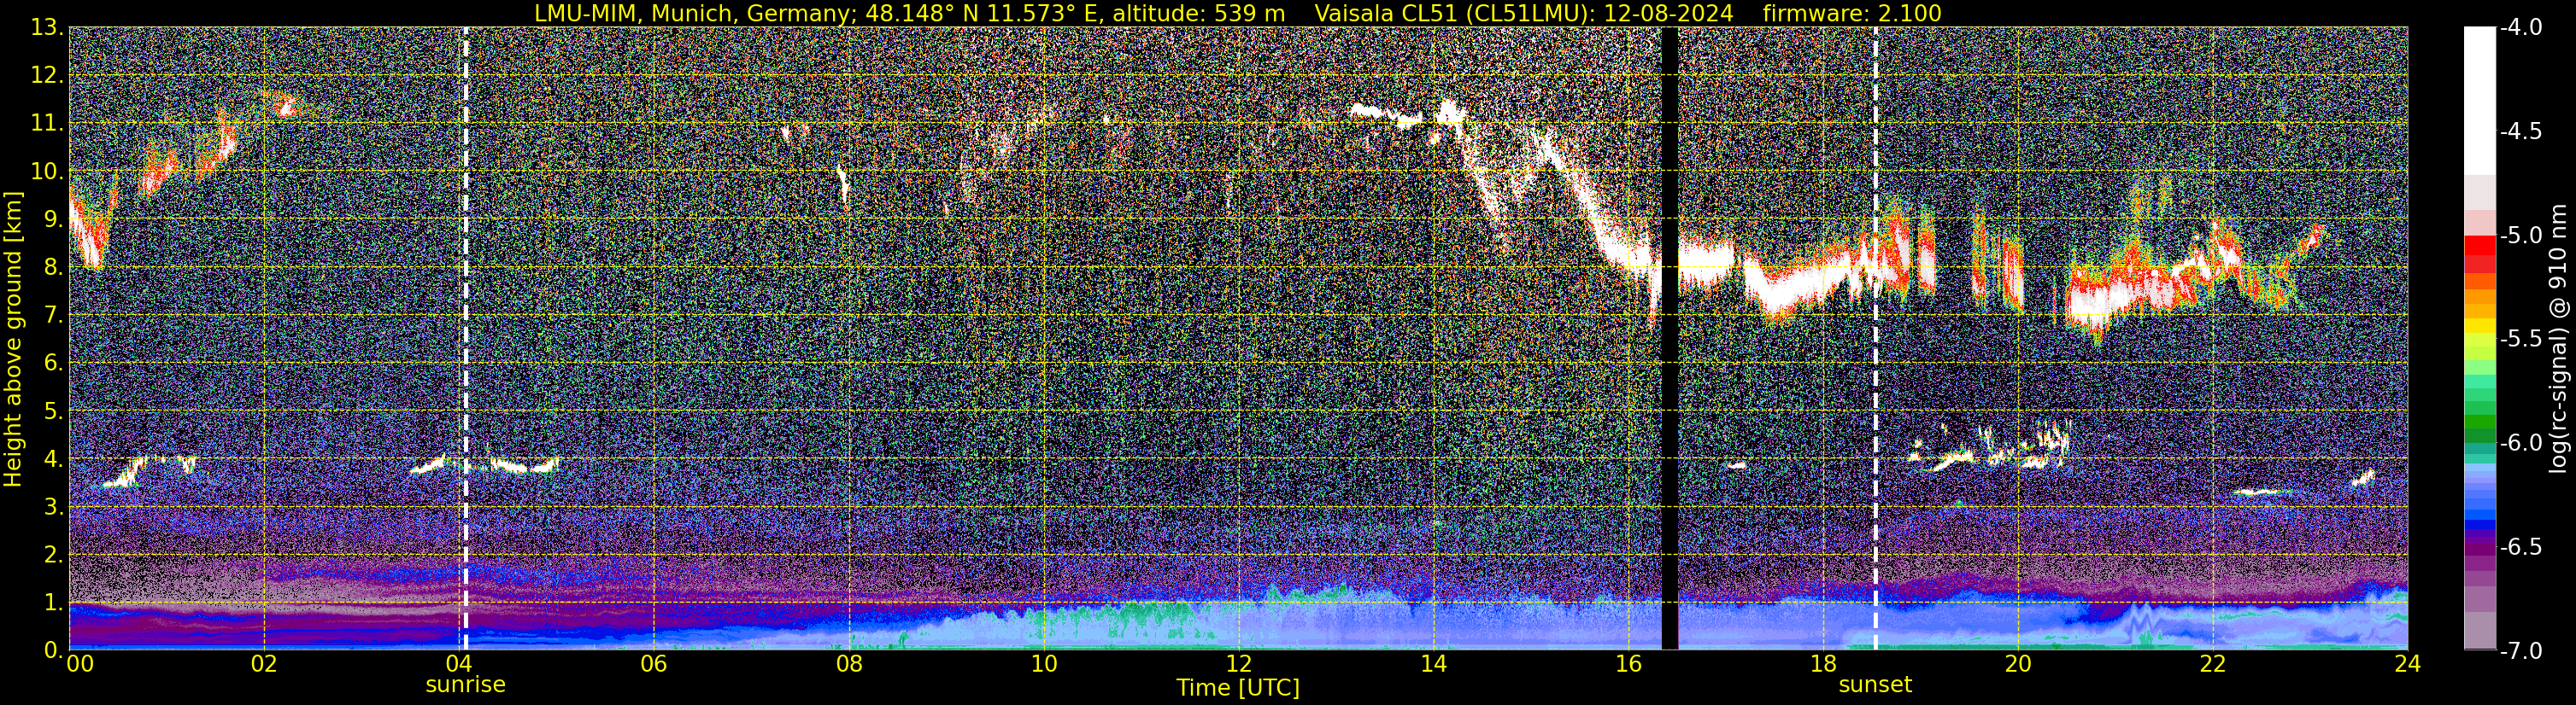Click the white dashed sunset marker line
2576x705 pixels.
tap(1875, 339)
